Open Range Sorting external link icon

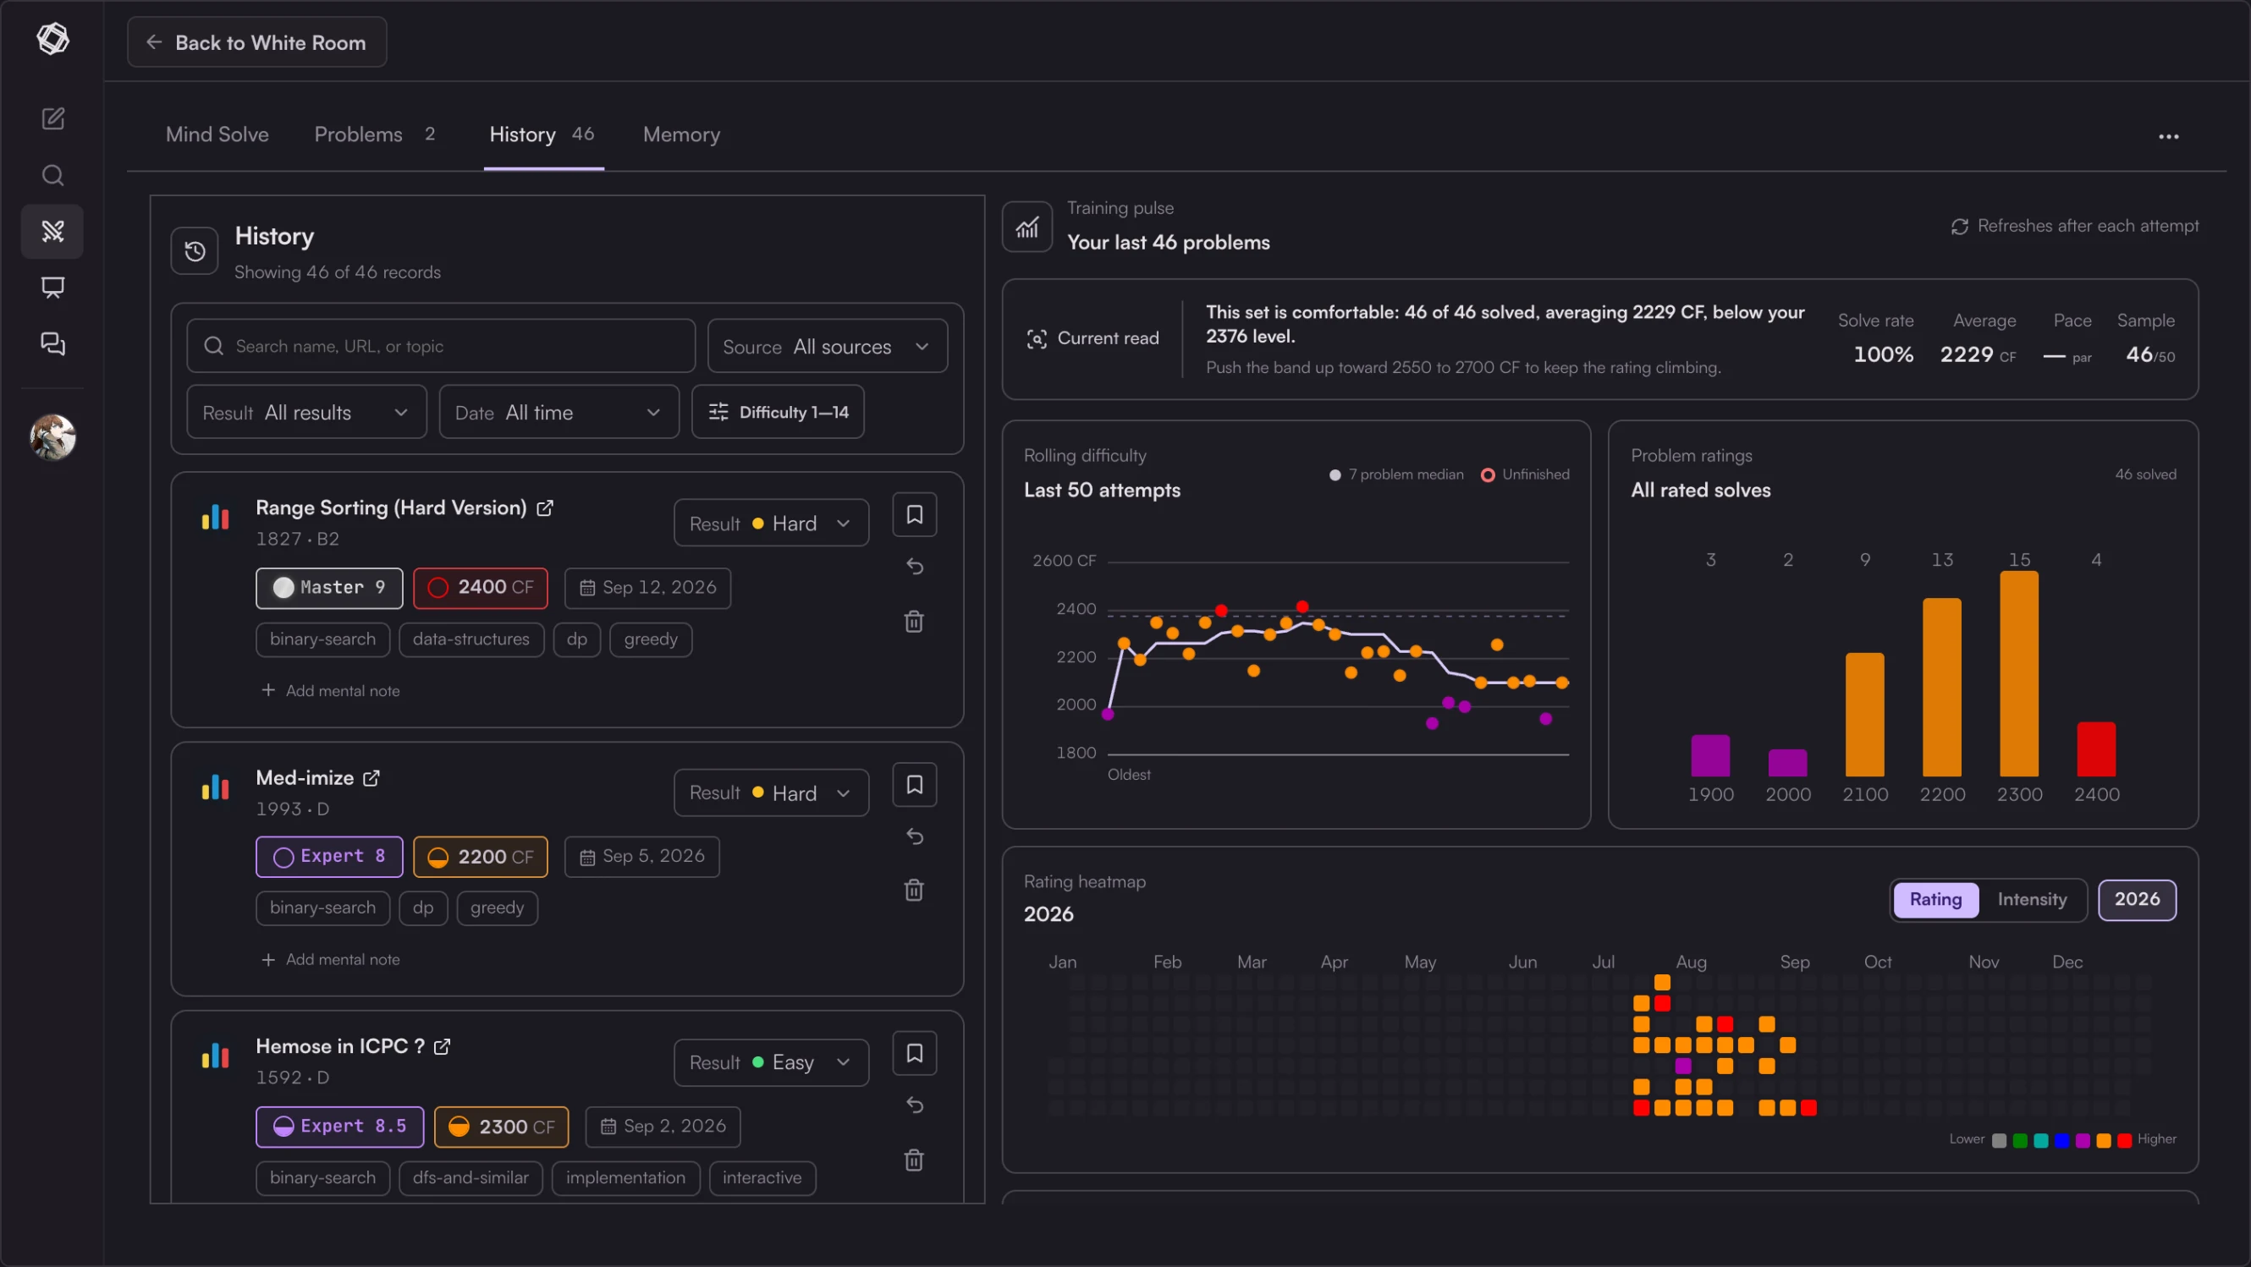544,508
